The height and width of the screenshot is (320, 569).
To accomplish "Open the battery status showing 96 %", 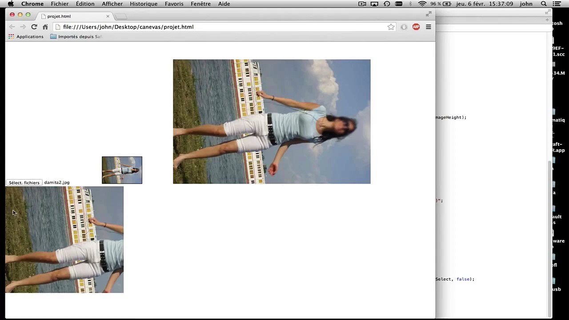I will (x=440, y=4).
